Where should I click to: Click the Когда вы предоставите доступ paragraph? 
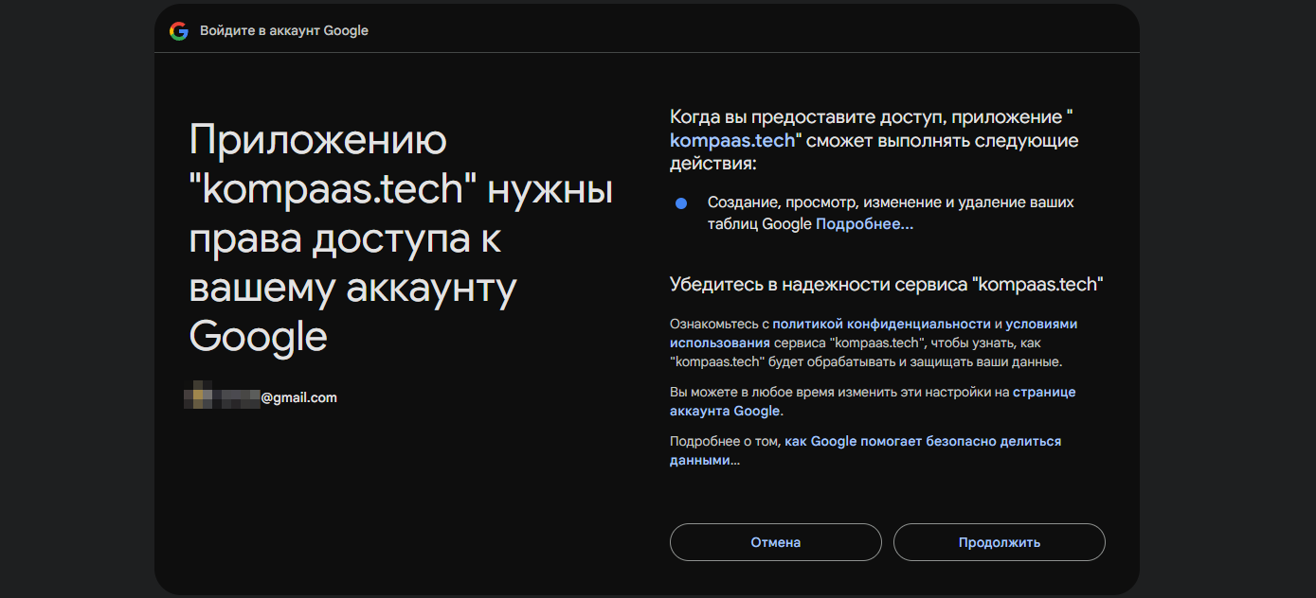pos(874,141)
